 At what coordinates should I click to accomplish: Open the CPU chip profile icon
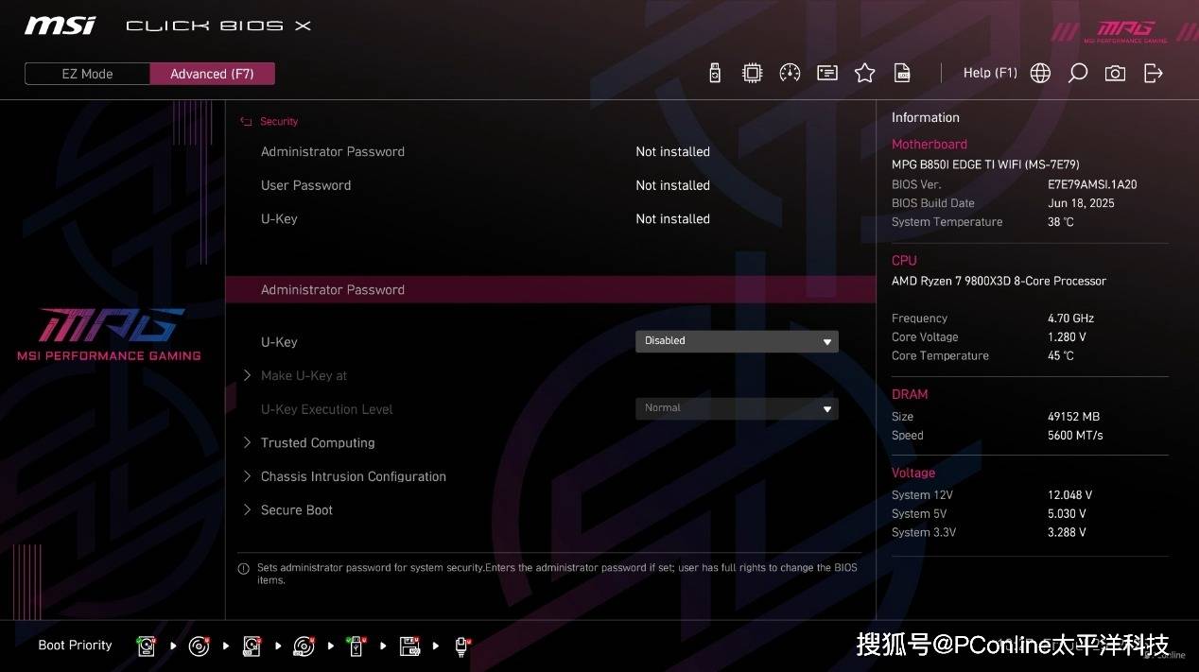point(752,73)
